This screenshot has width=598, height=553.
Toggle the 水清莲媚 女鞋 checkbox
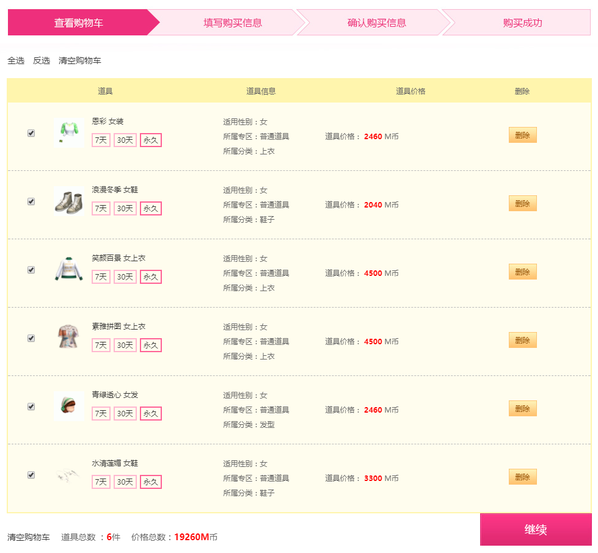pyautogui.click(x=31, y=475)
